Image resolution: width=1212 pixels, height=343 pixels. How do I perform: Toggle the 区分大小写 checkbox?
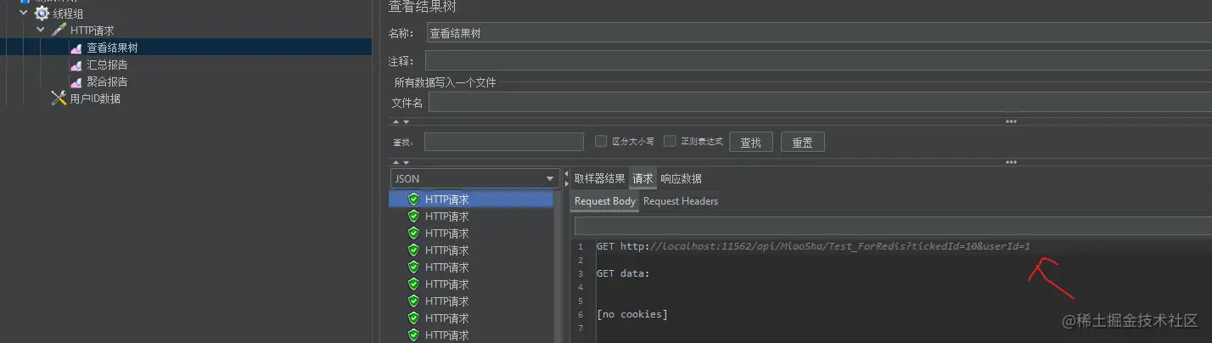tap(601, 141)
